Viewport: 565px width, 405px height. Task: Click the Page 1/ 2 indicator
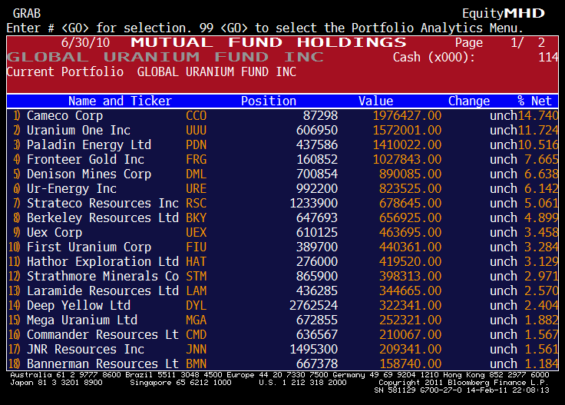pyautogui.click(x=500, y=42)
